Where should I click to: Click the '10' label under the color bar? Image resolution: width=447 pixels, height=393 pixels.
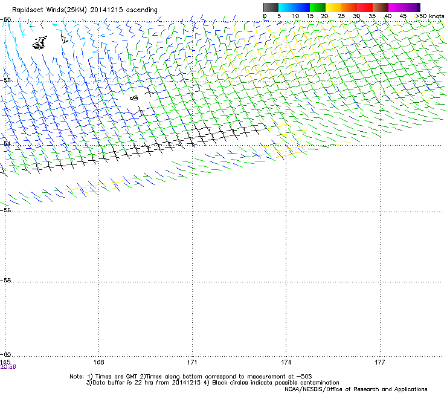pos(295,16)
